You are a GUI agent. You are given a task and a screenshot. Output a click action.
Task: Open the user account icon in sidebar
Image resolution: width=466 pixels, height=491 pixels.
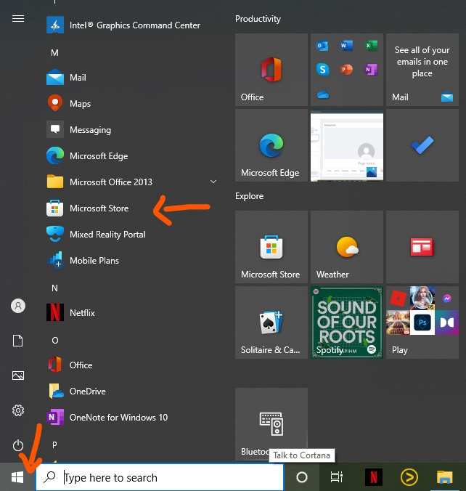click(x=18, y=306)
